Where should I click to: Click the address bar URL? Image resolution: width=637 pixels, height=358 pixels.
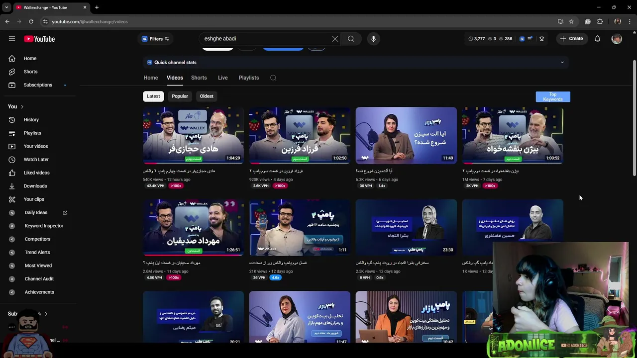click(x=90, y=21)
